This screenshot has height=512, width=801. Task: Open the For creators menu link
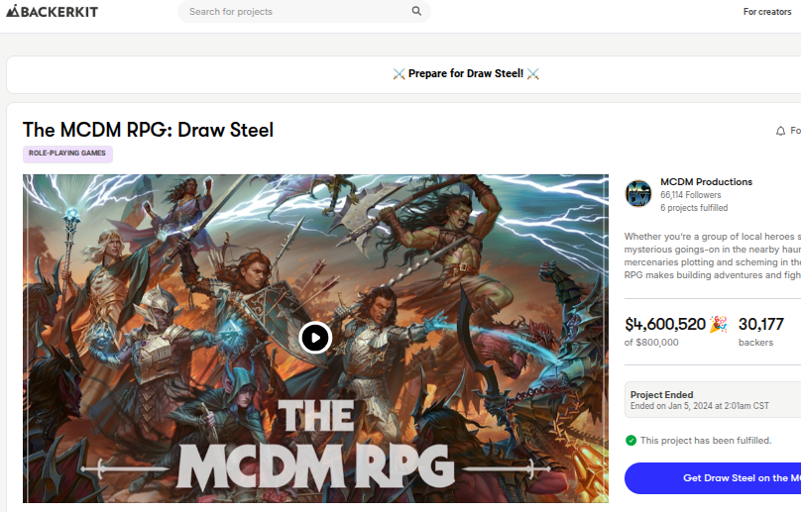pos(766,11)
